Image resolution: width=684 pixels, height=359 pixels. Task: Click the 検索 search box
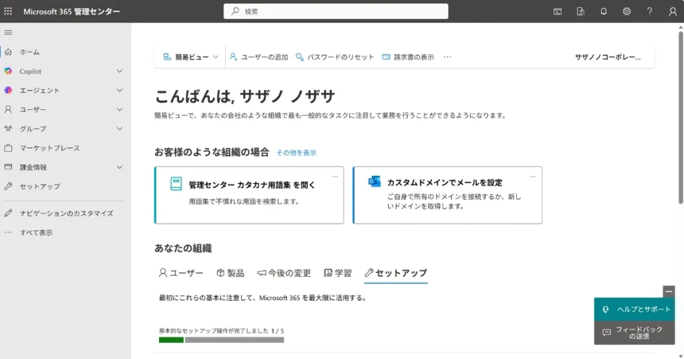point(336,11)
